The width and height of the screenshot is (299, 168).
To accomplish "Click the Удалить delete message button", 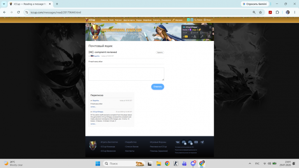I will click(160, 52).
